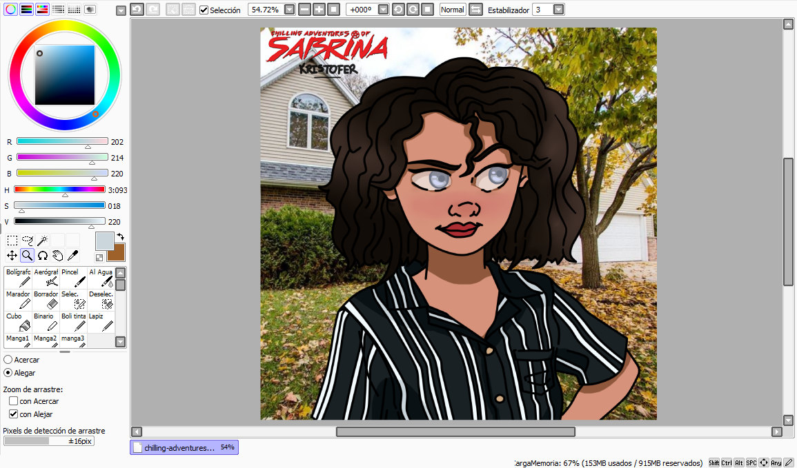Open the chilling-adventures document tab
This screenshot has width=797, height=468.
click(184, 447)
